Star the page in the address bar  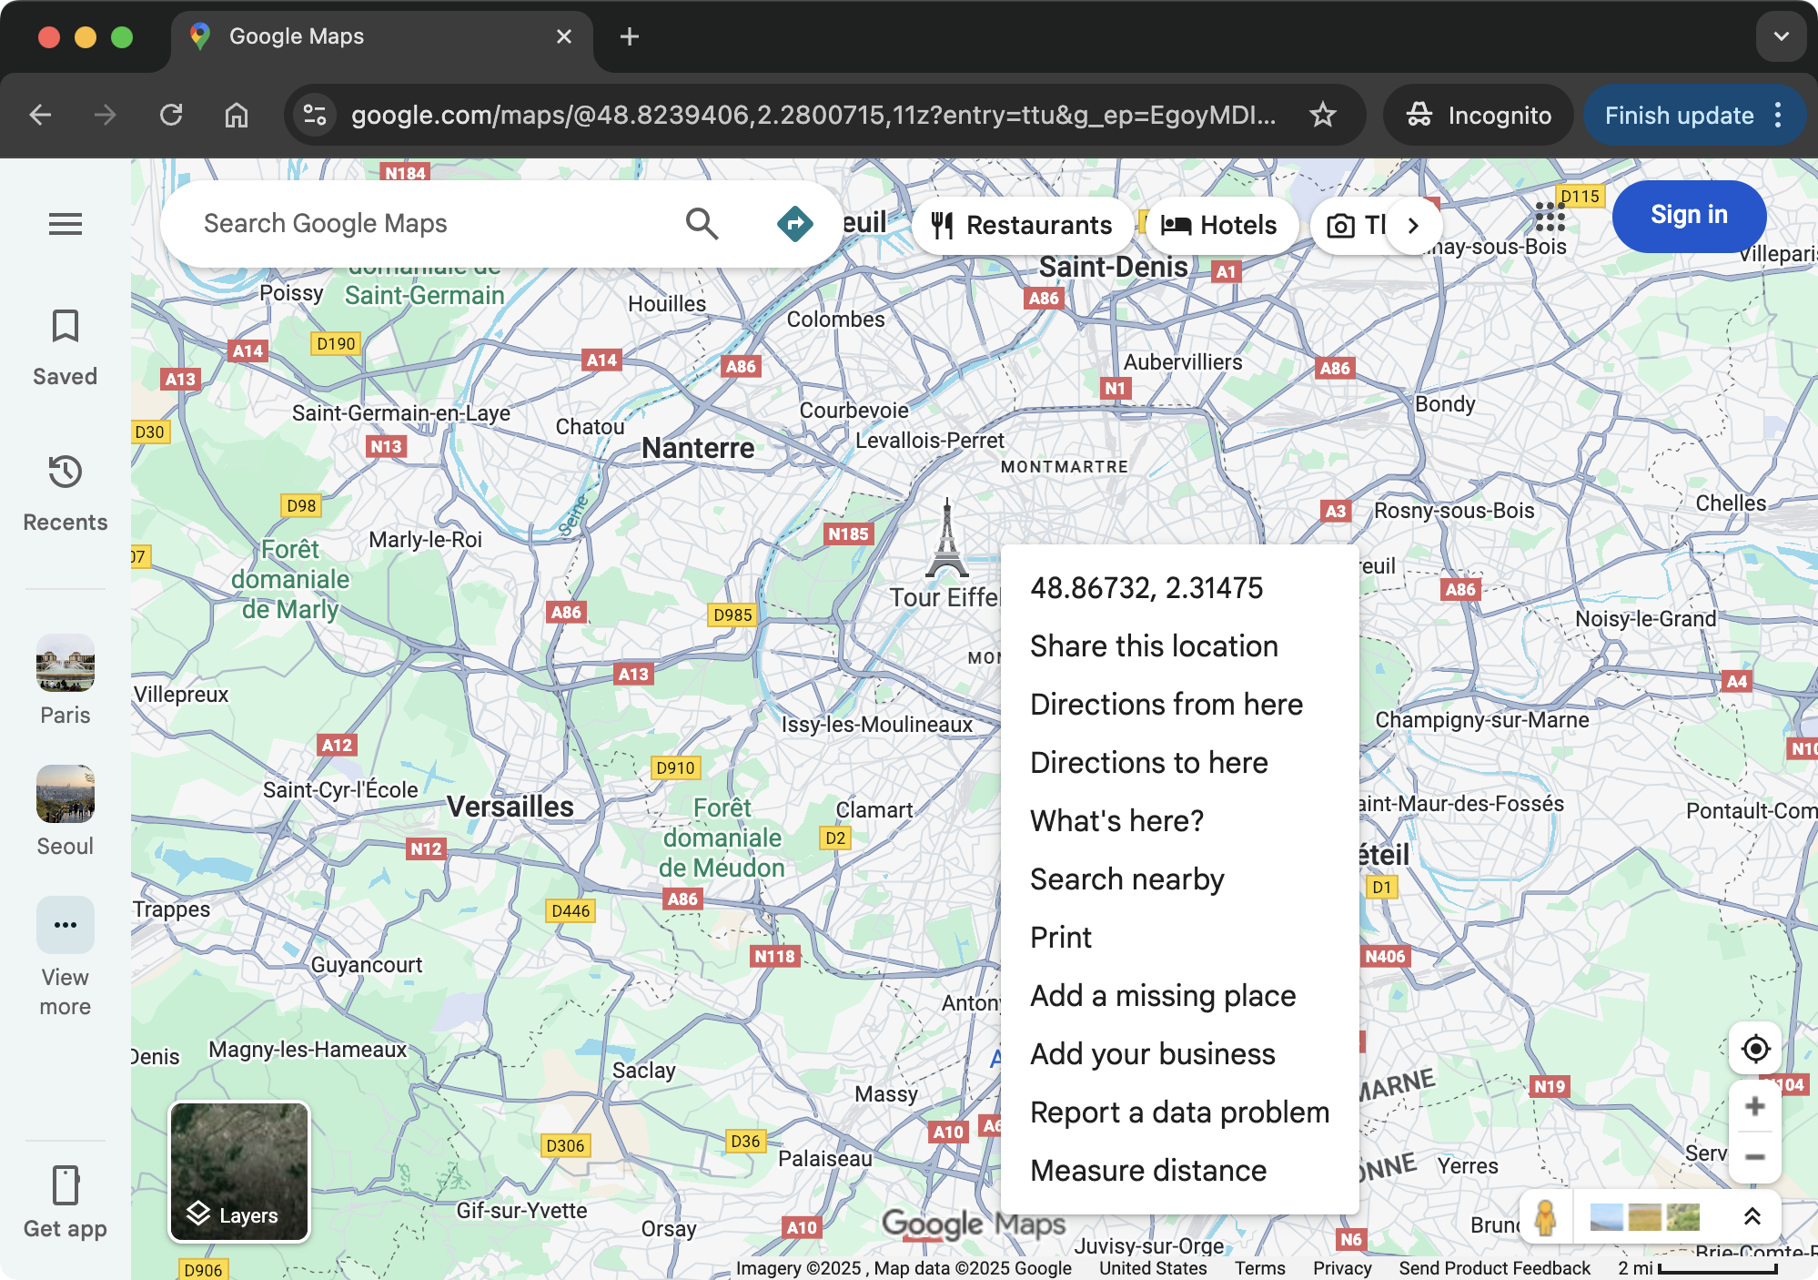click(x=1323, y=115)
